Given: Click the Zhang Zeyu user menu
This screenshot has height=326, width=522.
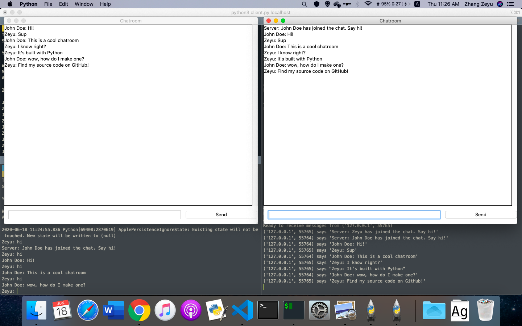Looking at the screenshot, I should 478,4.
